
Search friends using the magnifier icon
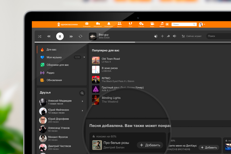click(82, 93)
